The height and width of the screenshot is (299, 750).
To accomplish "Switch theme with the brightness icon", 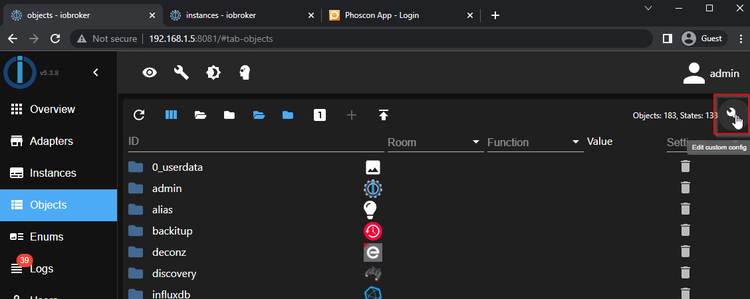I will tap(213, 72).
